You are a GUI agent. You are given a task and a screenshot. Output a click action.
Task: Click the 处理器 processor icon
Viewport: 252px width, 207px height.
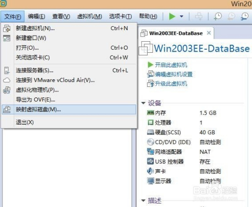[150, 123]
